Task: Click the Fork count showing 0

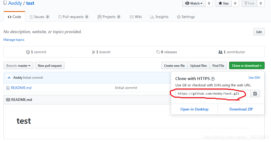Action: [261, 3]
